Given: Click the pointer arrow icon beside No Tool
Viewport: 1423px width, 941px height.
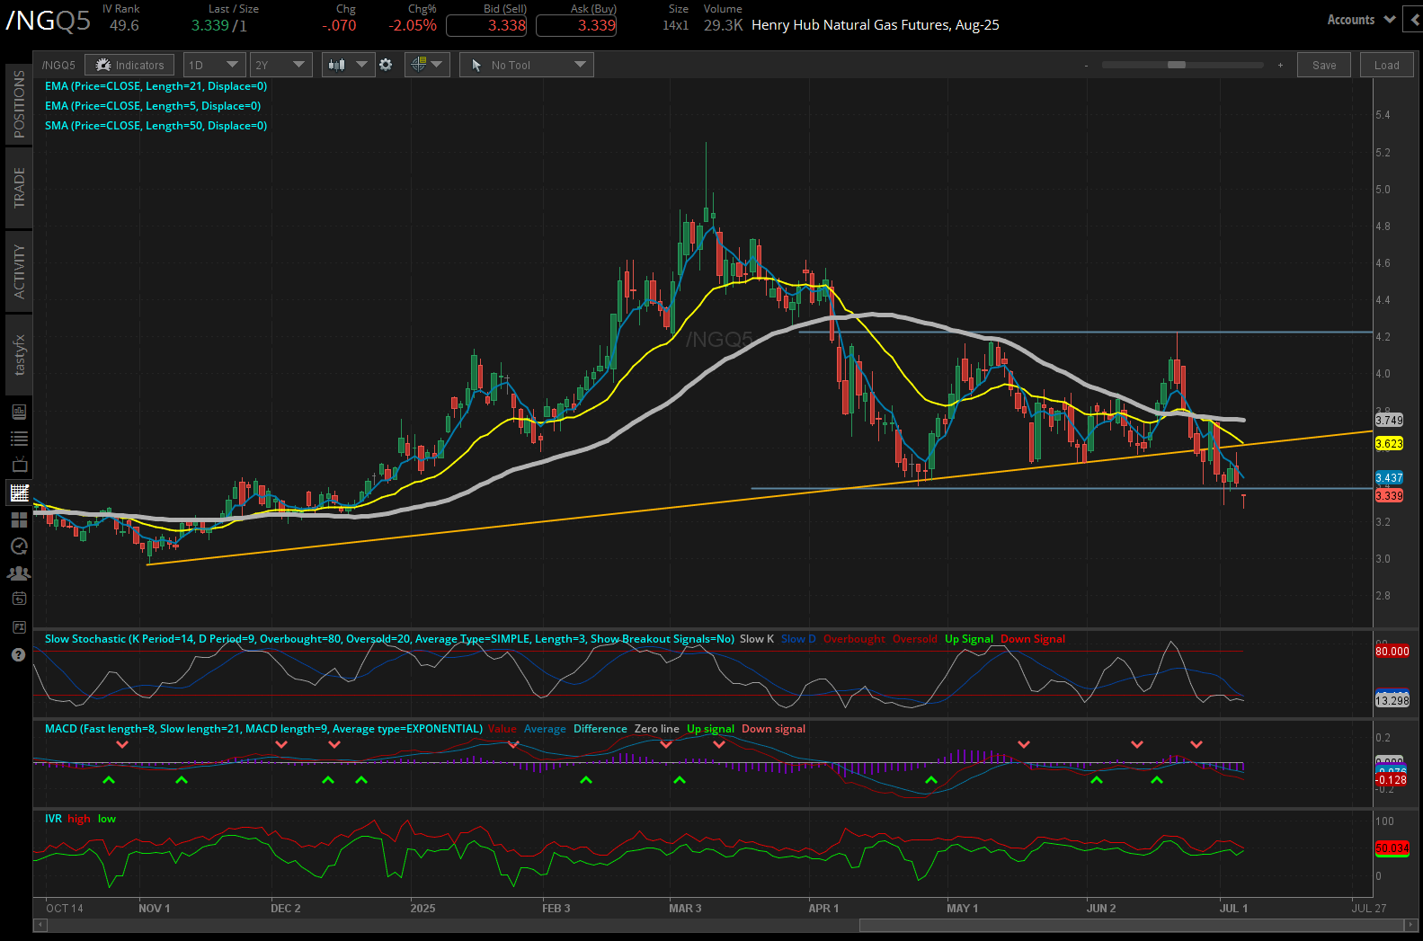Looking at the screenshot, I should click(476, 65).
